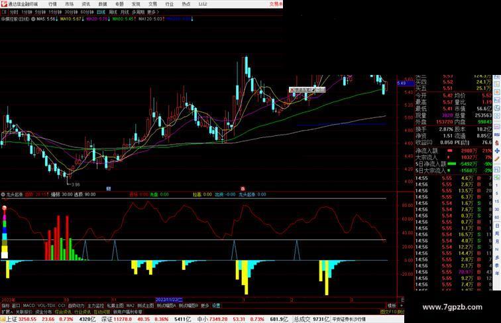Image resolution: width=501 pixels, height=323 pixels.
Task: Select sidebar period shortcut '30'
Action: 497,210
